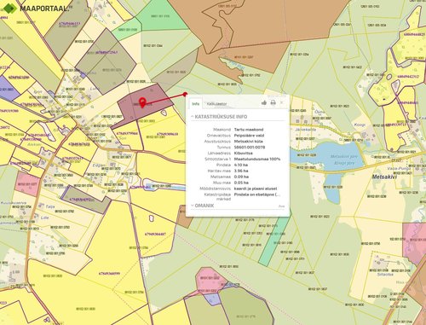The image size is (426, 325).
Task: Click the MAAPORTAAL title text
Action: pos(44,9)
